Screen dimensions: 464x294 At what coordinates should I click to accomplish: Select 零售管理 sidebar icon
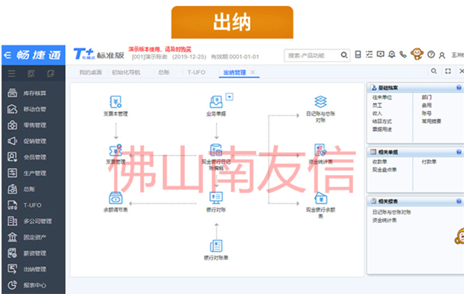[x=12, y=125]
